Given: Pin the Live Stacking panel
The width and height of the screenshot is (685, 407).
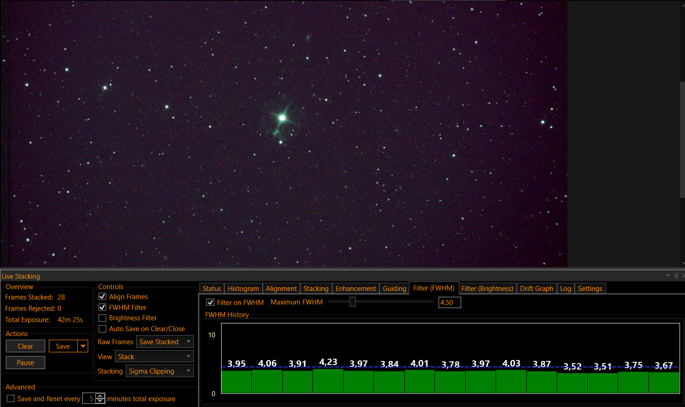Looking at the screenshot, I should click(676, 276).
